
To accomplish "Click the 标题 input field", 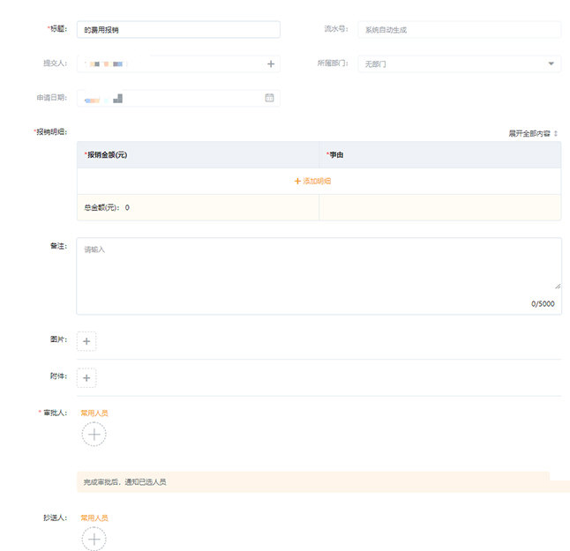I will pos(178,30).
